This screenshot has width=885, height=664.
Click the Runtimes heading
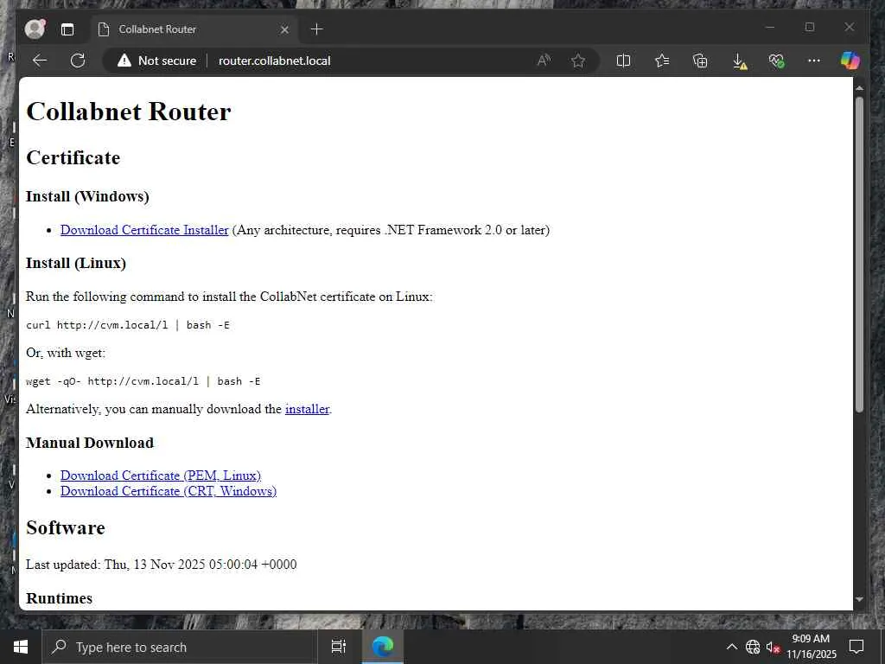60,598
